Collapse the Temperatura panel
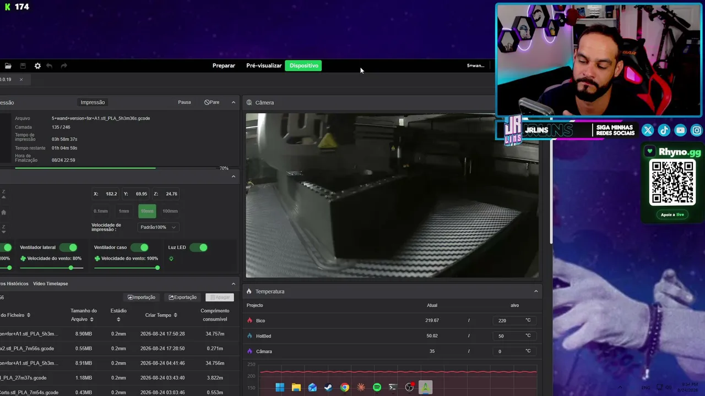This screenshot has height=396, width=705. (536, 291)
